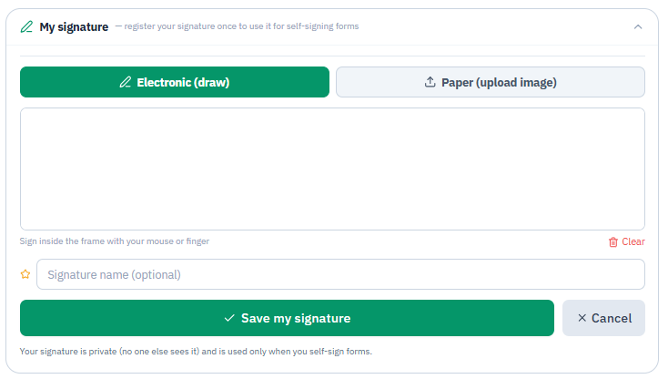This screenshot has width=668, height=379.
Task: Switch to Paper (upload image) mode
Action: click(491, 82)
